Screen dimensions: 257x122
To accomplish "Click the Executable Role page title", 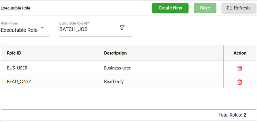I will (x=16, y=8).
